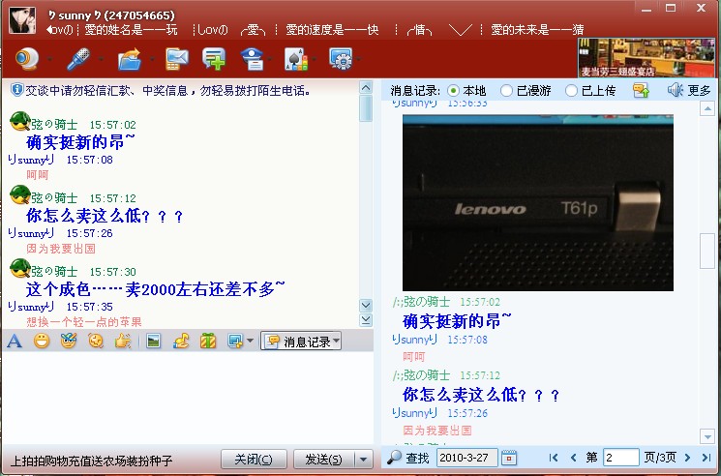Viewport: 721px width, 476px height.
Task: Click the 发送(S) send button
Action: pos(323,459)
